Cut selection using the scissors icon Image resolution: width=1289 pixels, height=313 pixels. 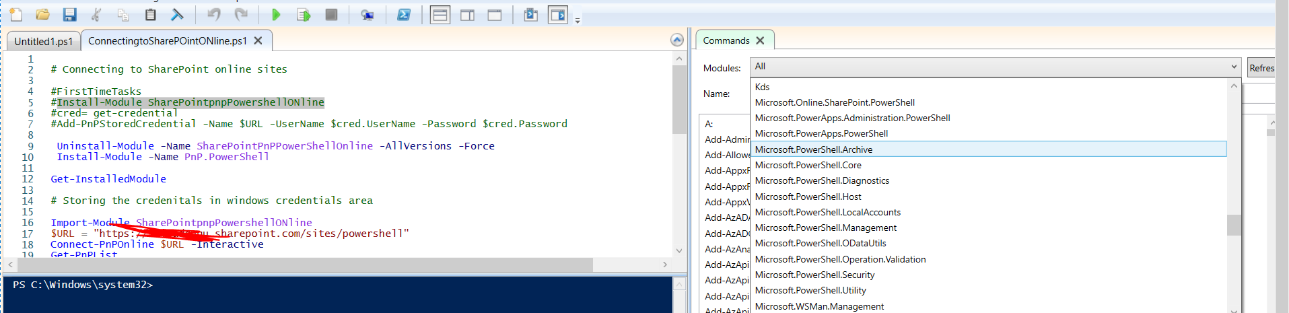pyautogui.click(x=96, y=14)
